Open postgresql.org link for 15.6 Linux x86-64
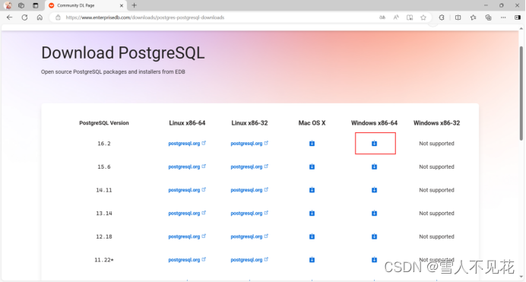This screenshot has height=282, width=526. coord(187,166)
